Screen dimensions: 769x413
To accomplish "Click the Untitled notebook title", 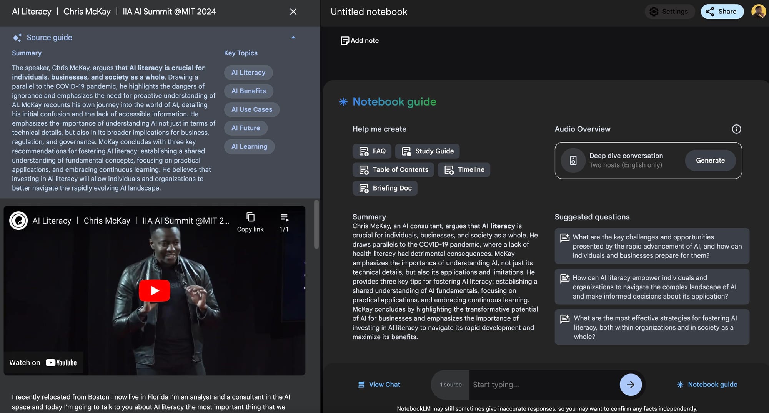I will point(369,12).
